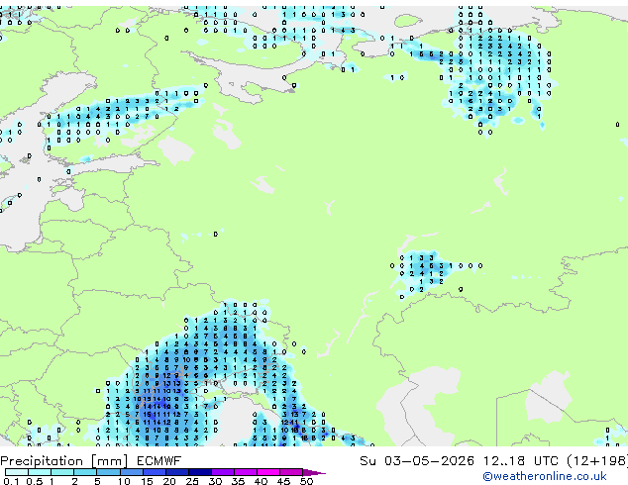Screen dimensions: 628x485
Task: Select the 45–50 mm legend swatch
Action: coord(291,472)
